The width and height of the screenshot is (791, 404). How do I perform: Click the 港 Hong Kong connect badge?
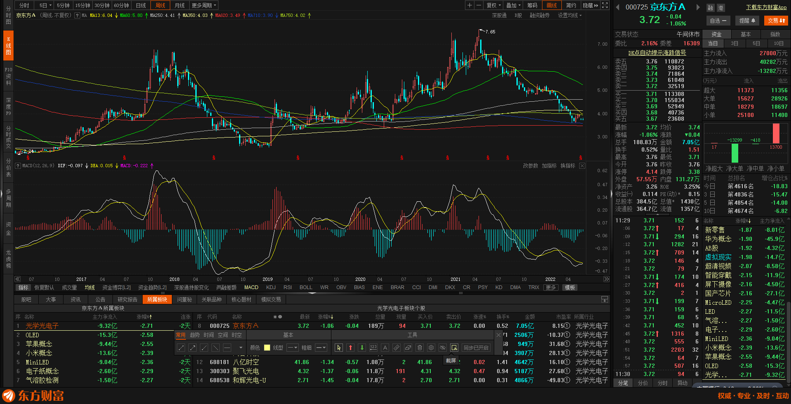[x=721, y=8]
